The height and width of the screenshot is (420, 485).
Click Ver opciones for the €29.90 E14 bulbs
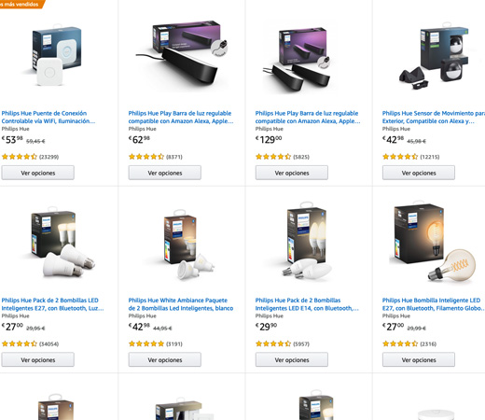point(292,359)
